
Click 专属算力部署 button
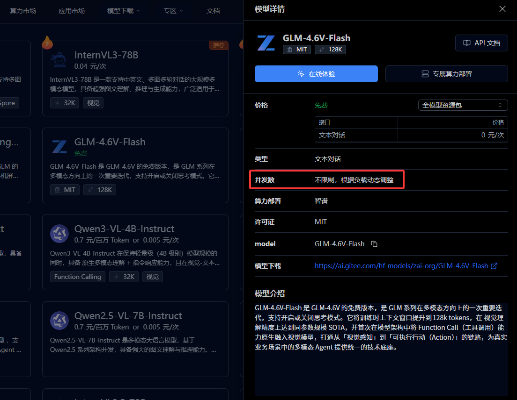(446, 74)
